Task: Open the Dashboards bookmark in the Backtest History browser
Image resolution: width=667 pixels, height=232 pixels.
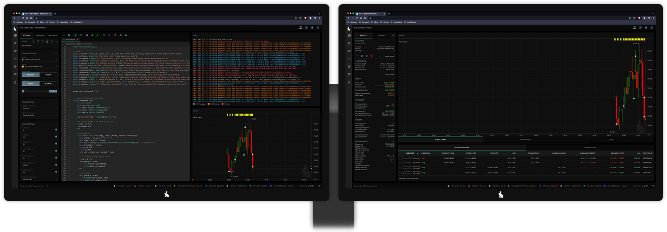Action: [410, 22]
